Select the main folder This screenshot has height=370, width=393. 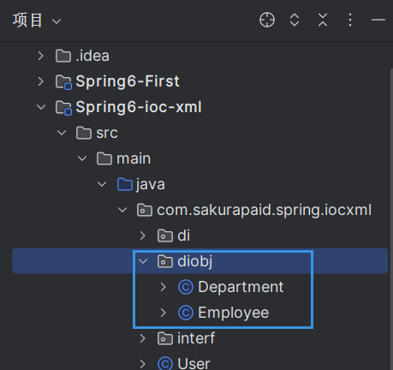point(134,158)
